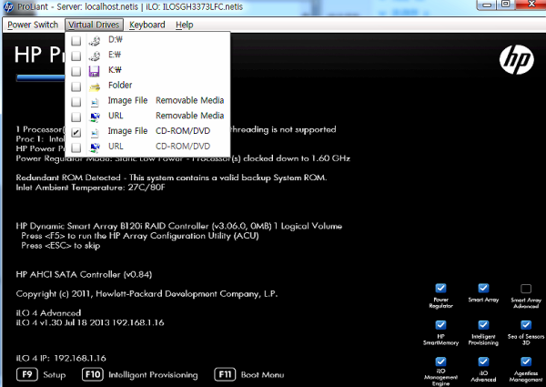Click 'HP AHCI SATA Controller (v0.84)' text
The width and height of the screenshot is (546, 387).
coord(84,274)
